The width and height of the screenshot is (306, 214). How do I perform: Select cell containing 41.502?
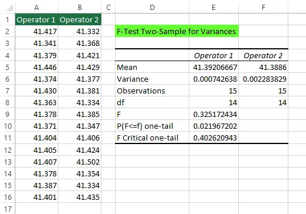tap(80, 162)
